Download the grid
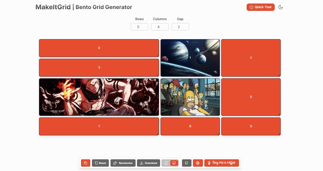The image size is (323, 171). pos(148,163)
